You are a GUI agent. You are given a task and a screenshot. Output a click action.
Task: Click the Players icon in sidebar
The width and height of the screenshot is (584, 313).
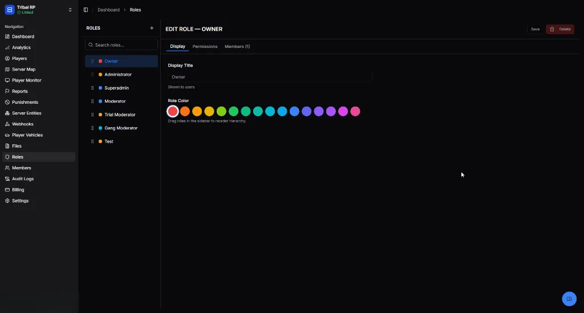7,58
